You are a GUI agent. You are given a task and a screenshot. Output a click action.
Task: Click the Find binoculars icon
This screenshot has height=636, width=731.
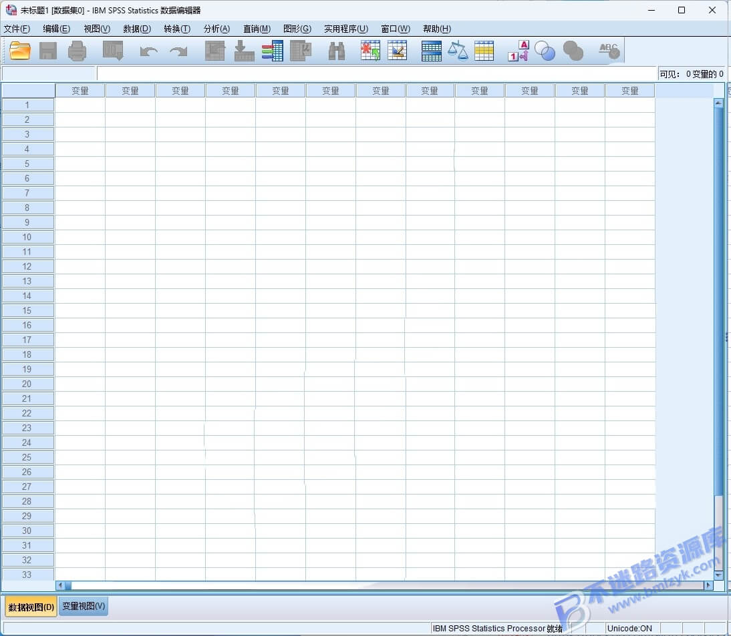point(337,51)
